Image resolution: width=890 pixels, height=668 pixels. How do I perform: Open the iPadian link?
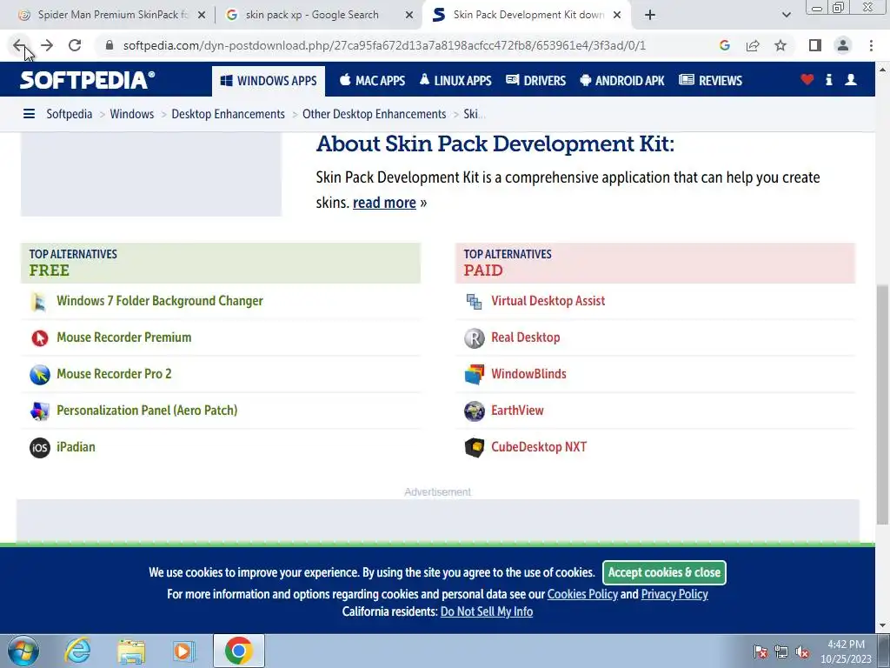(x=76, y=447)
